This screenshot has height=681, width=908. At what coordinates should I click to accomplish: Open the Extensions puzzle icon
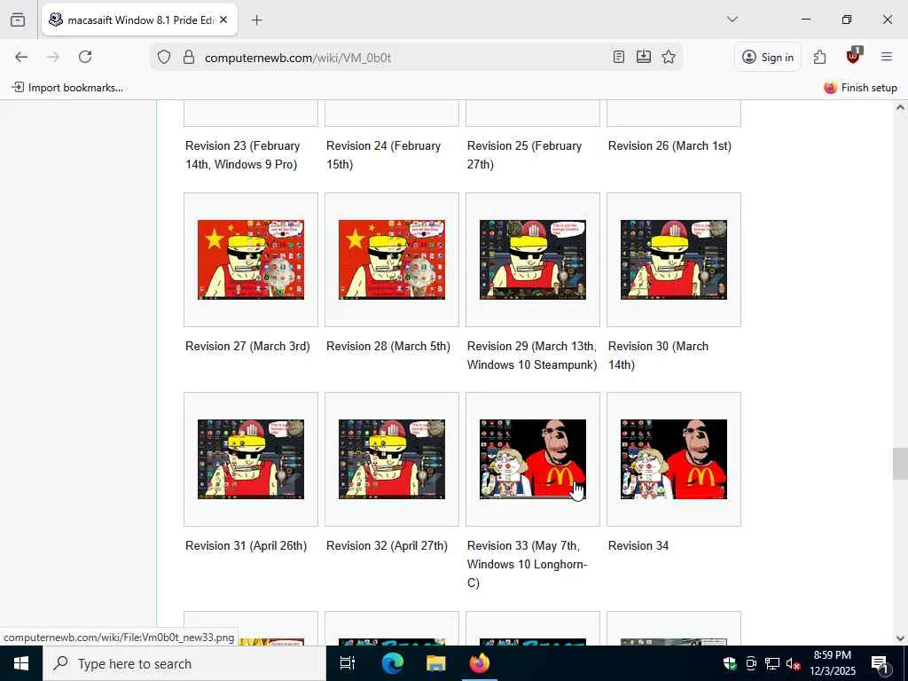tap(819, 57)
